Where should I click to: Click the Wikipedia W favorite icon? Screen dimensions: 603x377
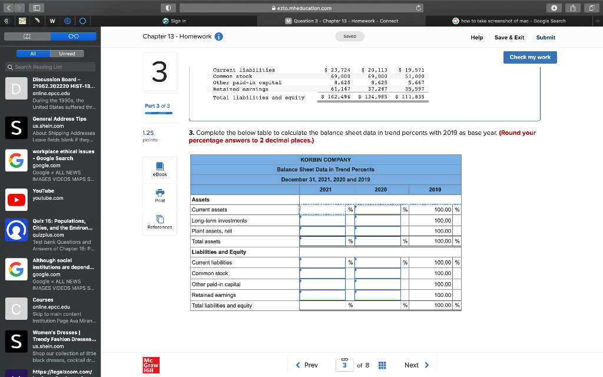pos(52,21)
